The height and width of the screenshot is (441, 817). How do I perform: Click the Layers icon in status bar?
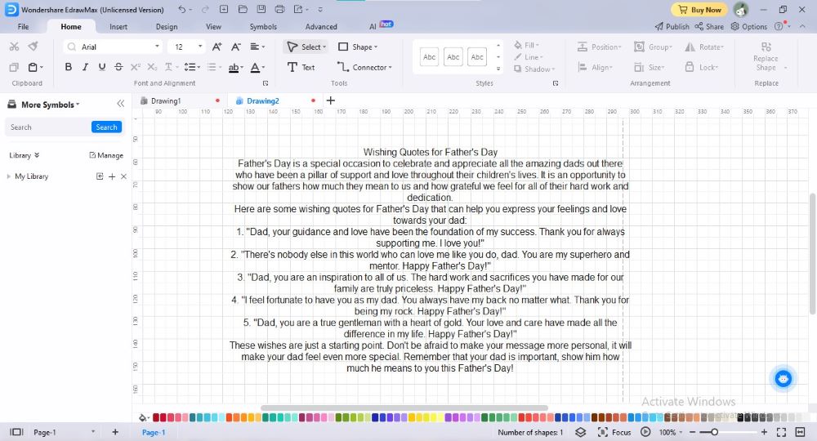[x=580, y=432]
